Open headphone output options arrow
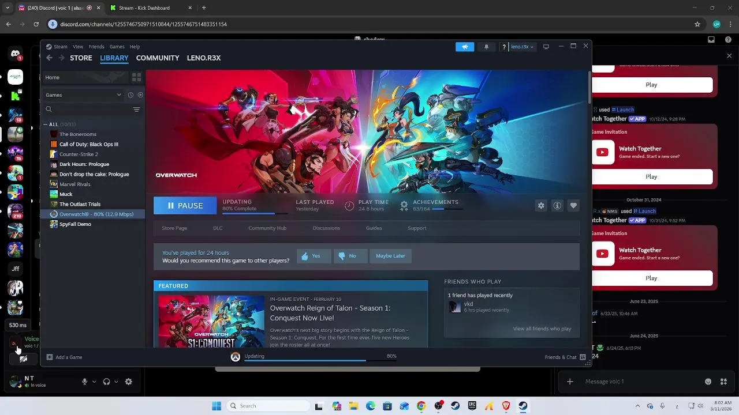The width and height of the screenshot is (739, 415). 116,382
